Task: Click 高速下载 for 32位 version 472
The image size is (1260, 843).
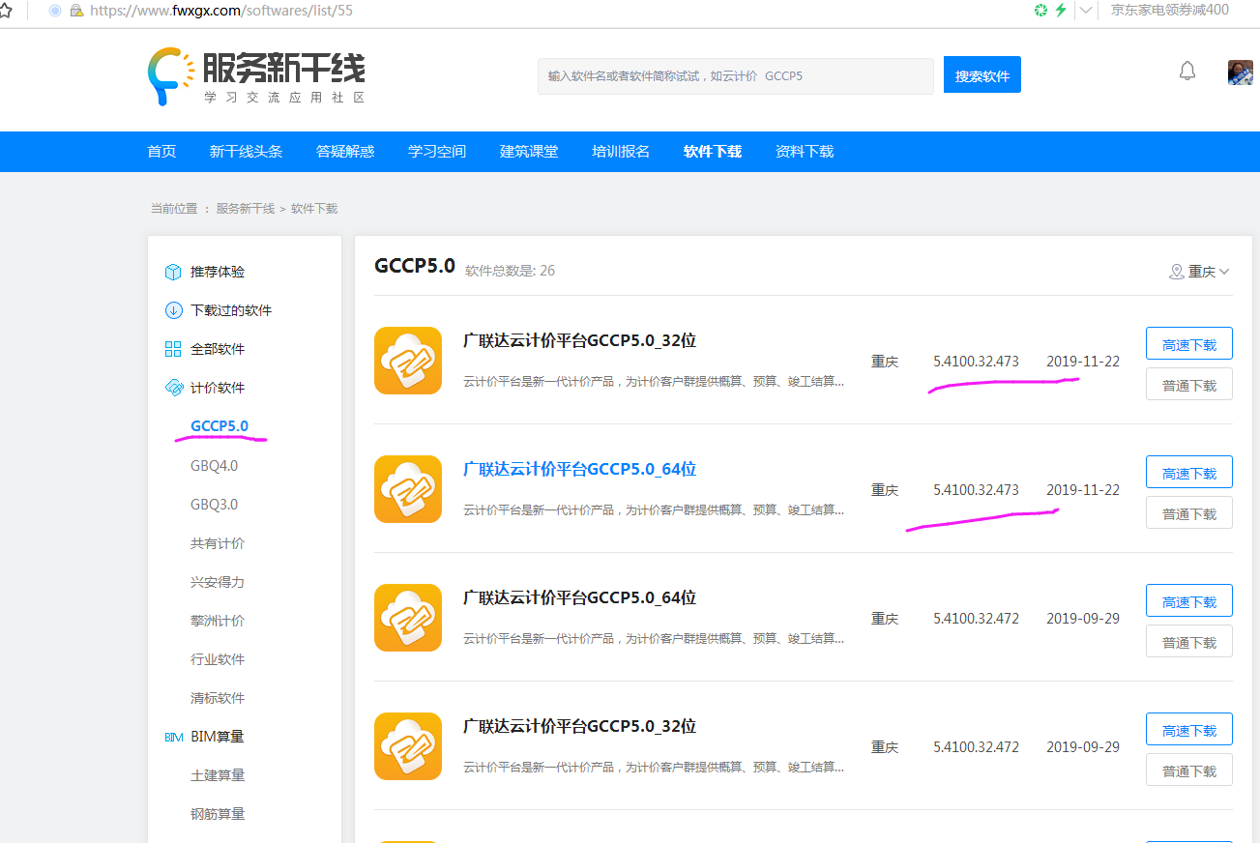Action: 1189,730
